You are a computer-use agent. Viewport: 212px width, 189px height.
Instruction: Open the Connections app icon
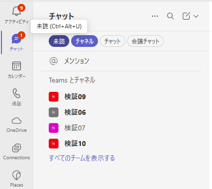17,148
